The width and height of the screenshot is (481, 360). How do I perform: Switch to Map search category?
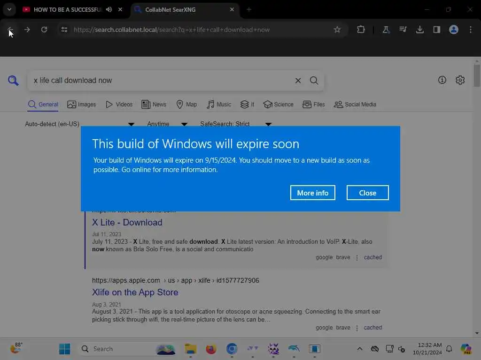[x=186, y=105]
